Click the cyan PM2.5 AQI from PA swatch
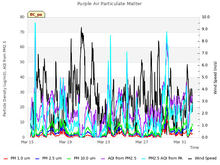This screenshot has height=165, width=220. pos(144,158)
